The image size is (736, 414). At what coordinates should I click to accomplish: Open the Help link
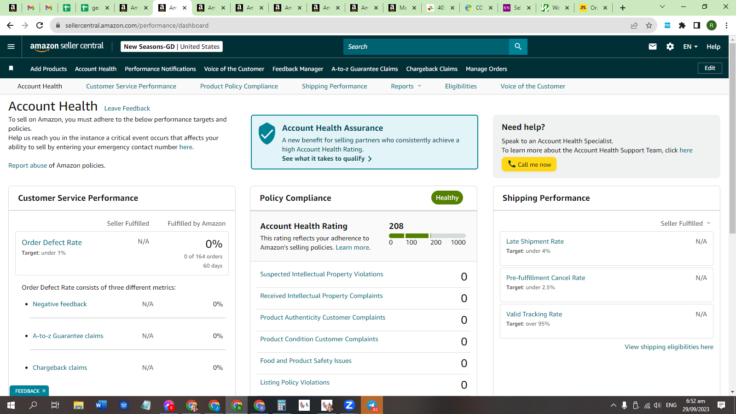pyautogui.click(x=713, y=47)
